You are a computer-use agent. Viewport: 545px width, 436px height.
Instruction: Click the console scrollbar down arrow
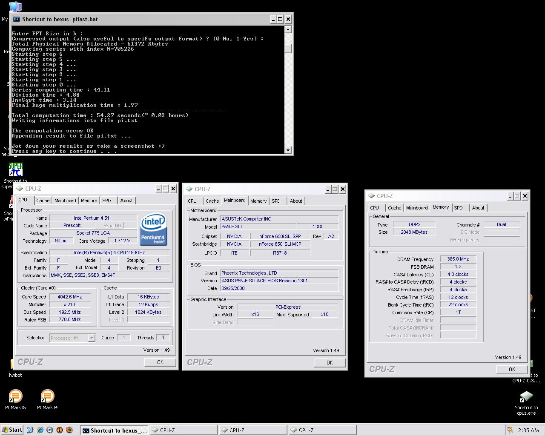[x=288, y=150]
